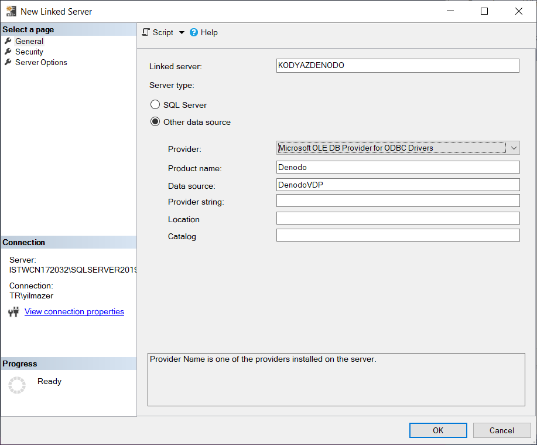
Task: Click the connection properties plug icon
Action: click(13, 312)
